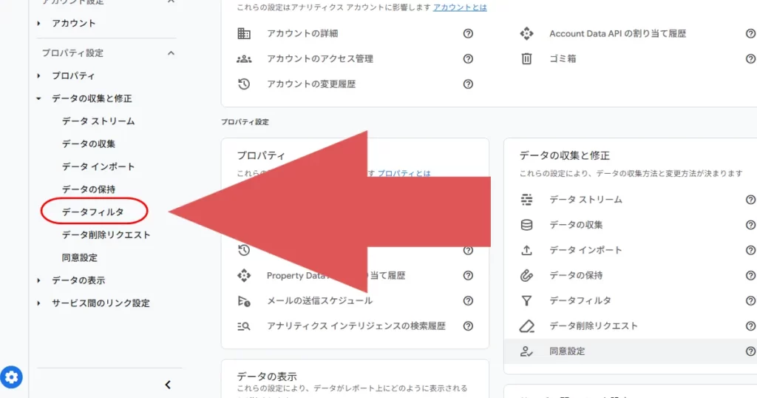Viewport: 757px width, 398px height.
Task: Collapse the プロパティ設定 section chevron
Action: pyautogui.click(x=171, y=53)
